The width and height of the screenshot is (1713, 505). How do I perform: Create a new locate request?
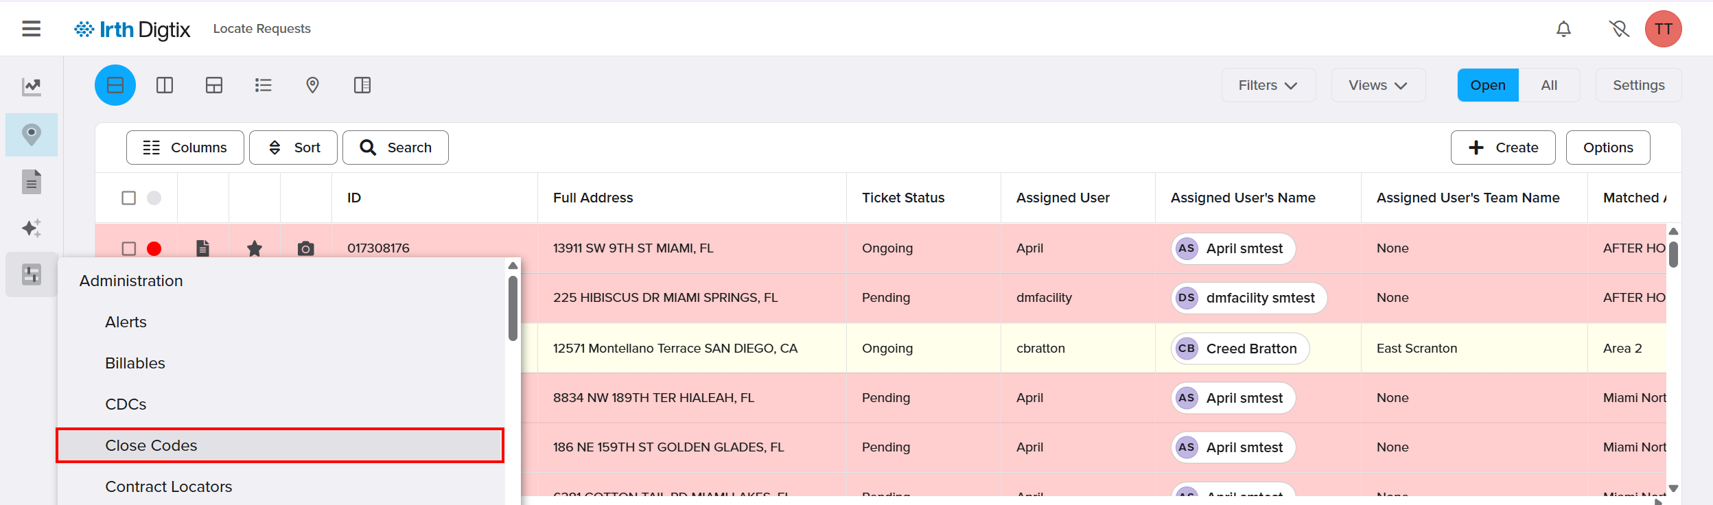(x=1503, y=148)
